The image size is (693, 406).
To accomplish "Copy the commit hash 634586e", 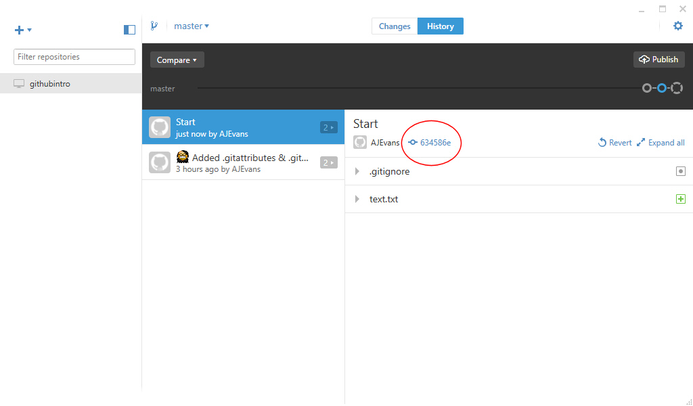I will (x=435, y=142).
